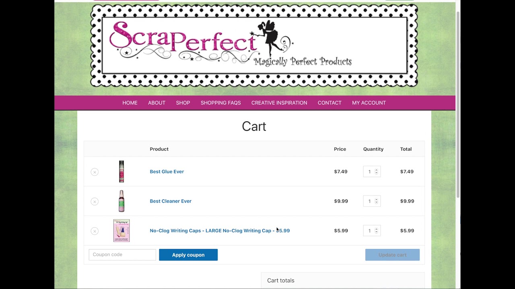
Task: Adjust quantity stepper for Best Glue Ever
Action: (377, 171)
